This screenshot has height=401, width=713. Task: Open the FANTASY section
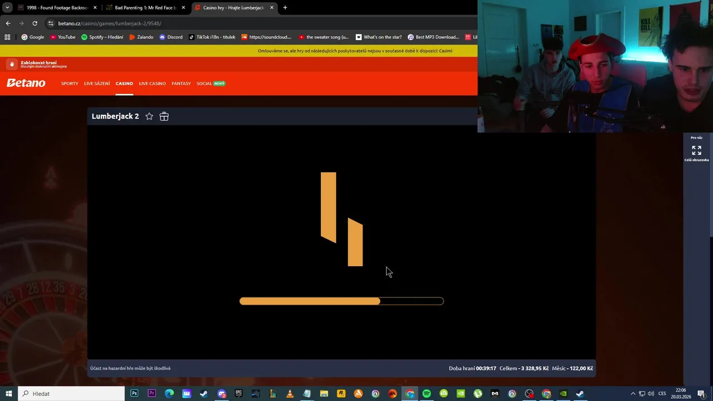181,84
